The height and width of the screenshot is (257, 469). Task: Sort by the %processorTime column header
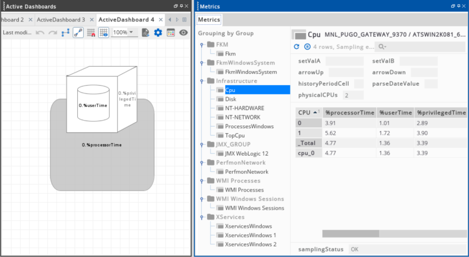point(349,112)
